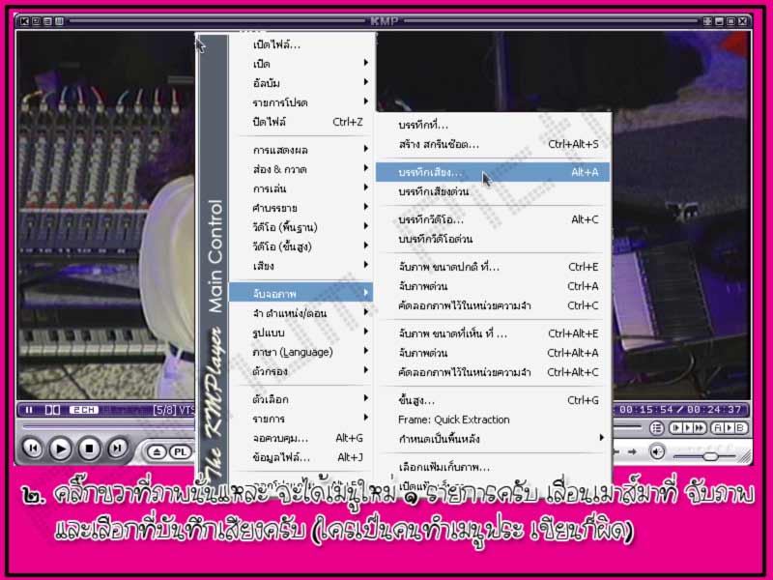Expand the รายการโปรด submenu
Image resolution: width=773 pixels, height=580 pixels.
click(x=301, y=102)
